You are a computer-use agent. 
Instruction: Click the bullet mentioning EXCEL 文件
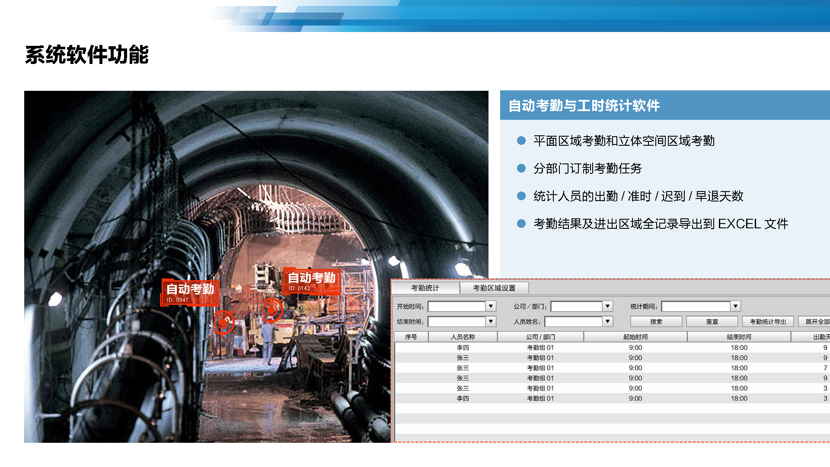point(661,224)
